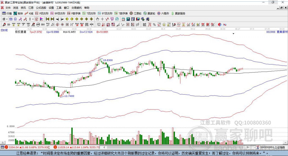Open the 帮助 menu
This screenshot has width=288, height=156.
pos(87,8)
